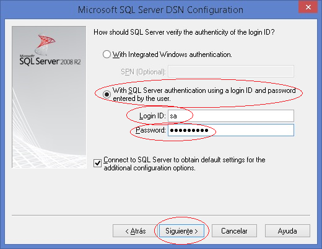
Task: Click the 'Password:' label
Action: pos(150,130)
